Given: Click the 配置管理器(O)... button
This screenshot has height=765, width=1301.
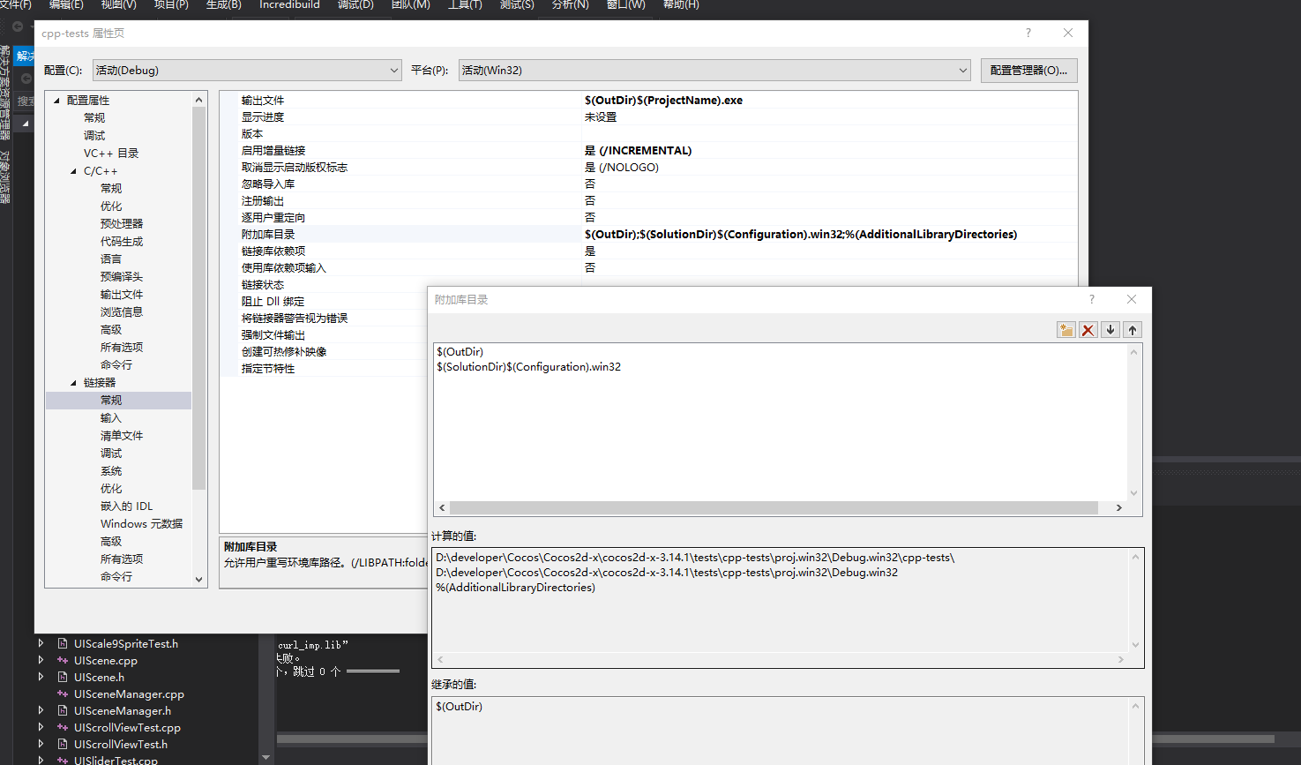Looking at the screenshot, I should pos(1028,71).
